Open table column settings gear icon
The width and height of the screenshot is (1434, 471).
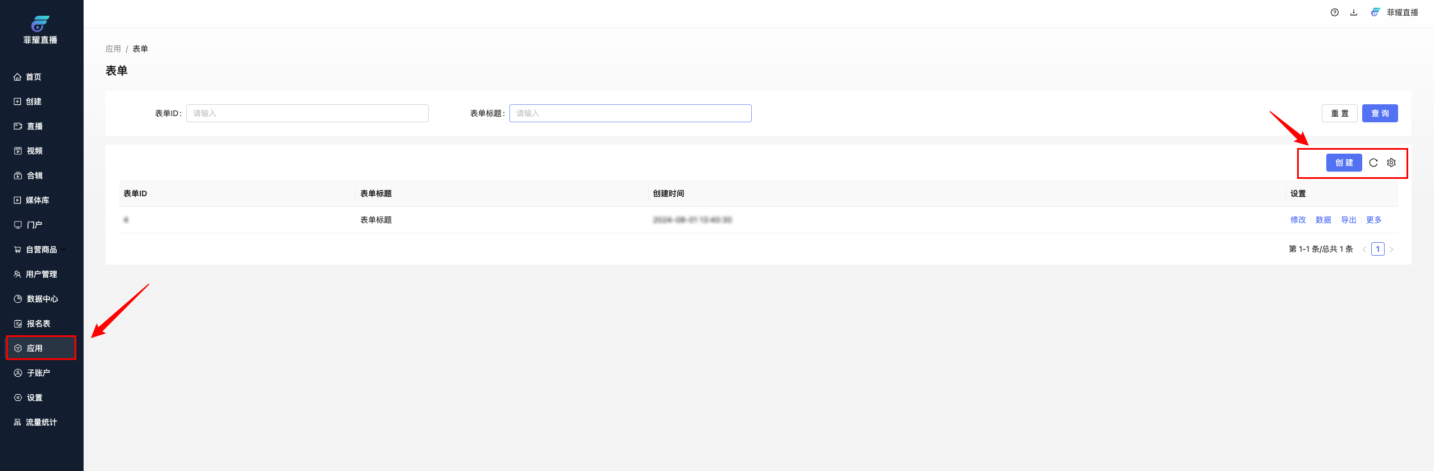[1391, 163]
